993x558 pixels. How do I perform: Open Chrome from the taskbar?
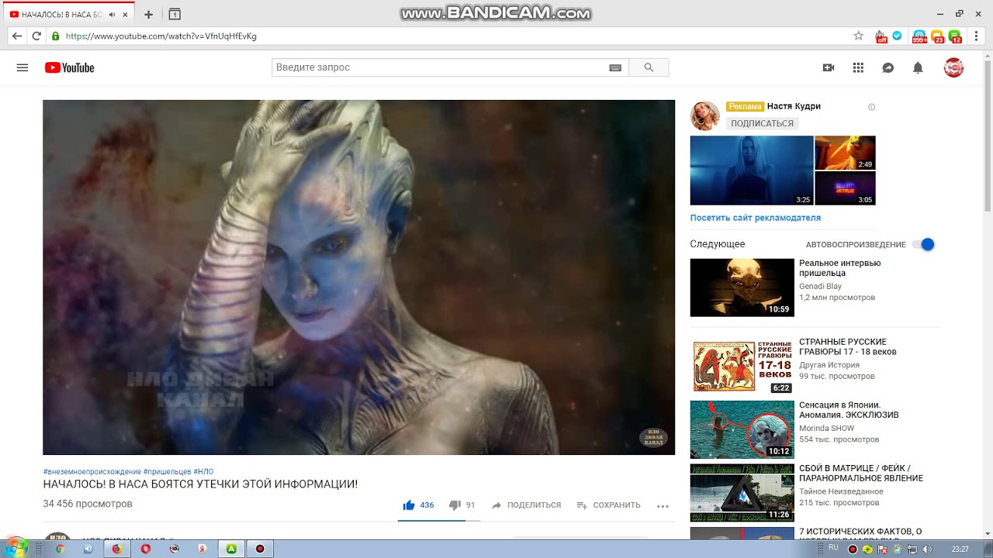60,549
